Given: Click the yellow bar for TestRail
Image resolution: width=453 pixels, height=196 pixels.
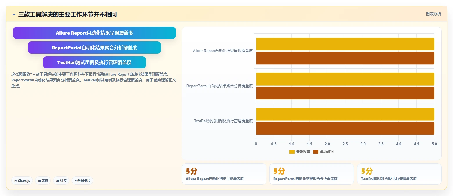Looking at the screenshot, I should click(x=345, y=114).
